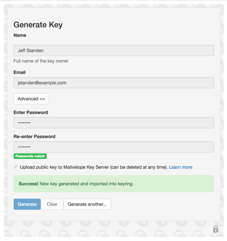The image size is (227, 241).
Task: Click the green Passwords match badge
Action: point(30,156)
